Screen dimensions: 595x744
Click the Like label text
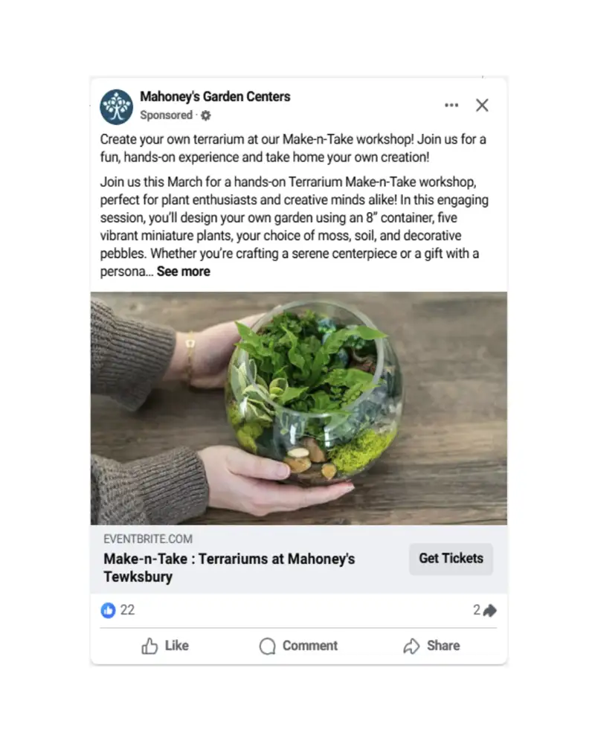pos(176,646)
